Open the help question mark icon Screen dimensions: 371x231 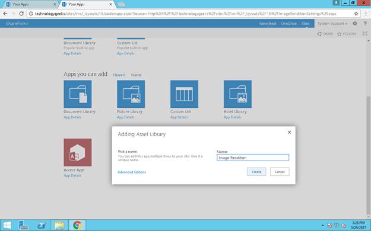[365, 23]
